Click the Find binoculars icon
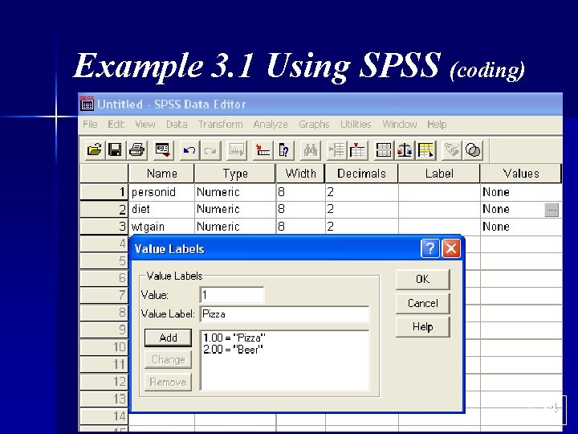The width and height of the screenshot is (578, 434). [x=310, y=150]
